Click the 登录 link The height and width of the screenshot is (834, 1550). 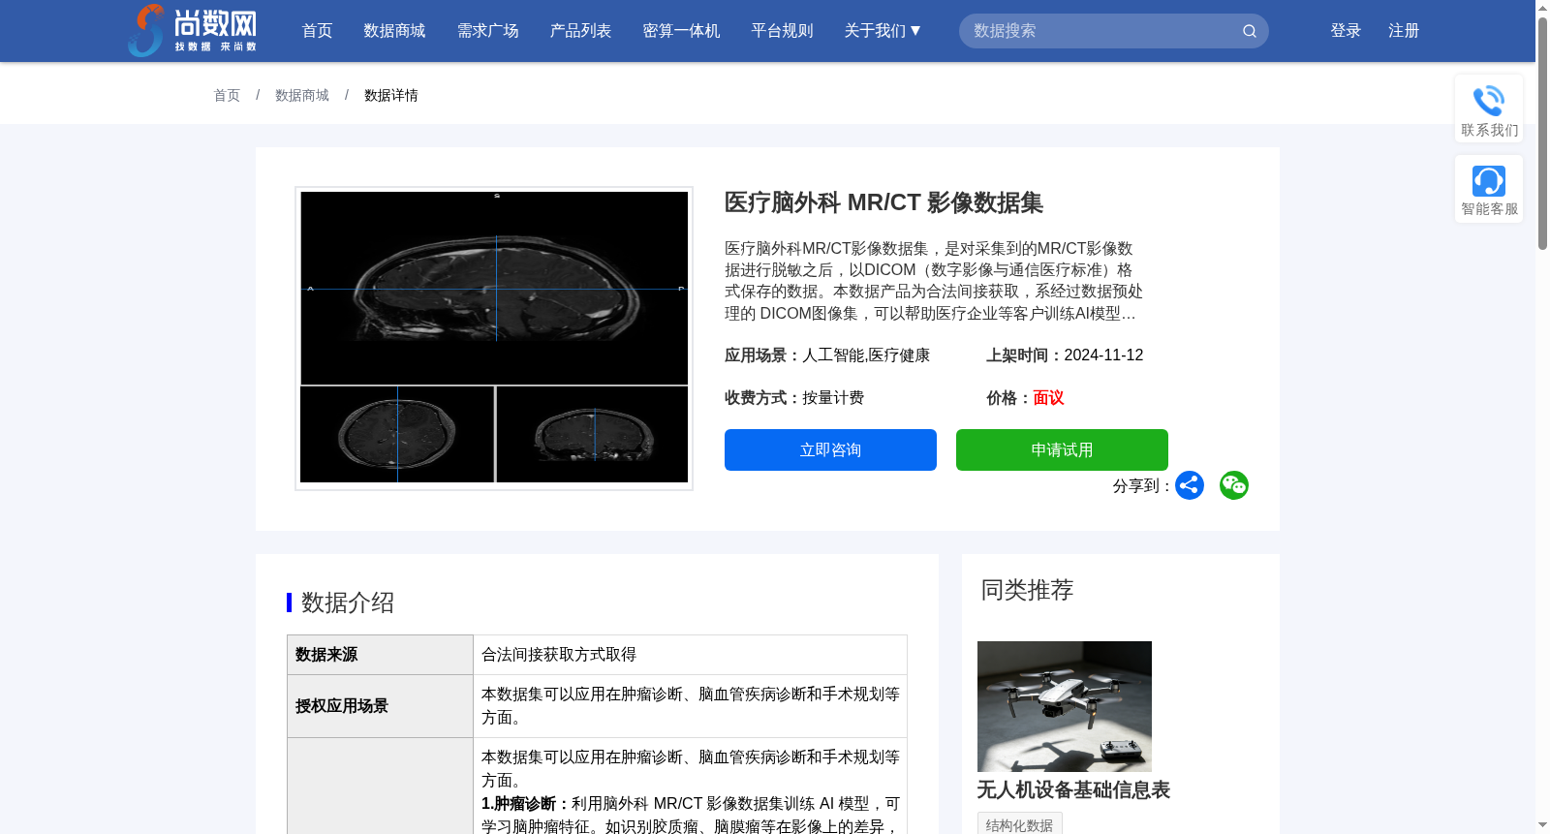pos(1346,31)
